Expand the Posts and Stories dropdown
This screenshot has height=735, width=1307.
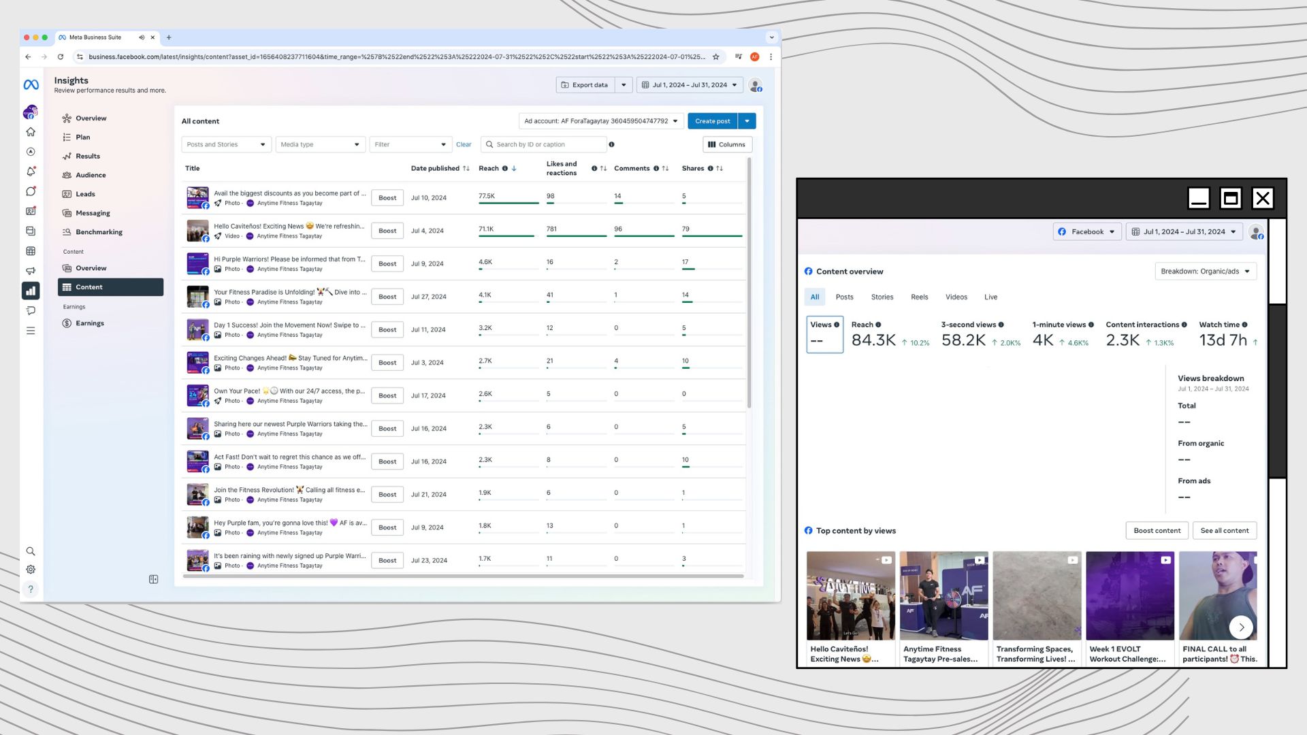(226, 144)
